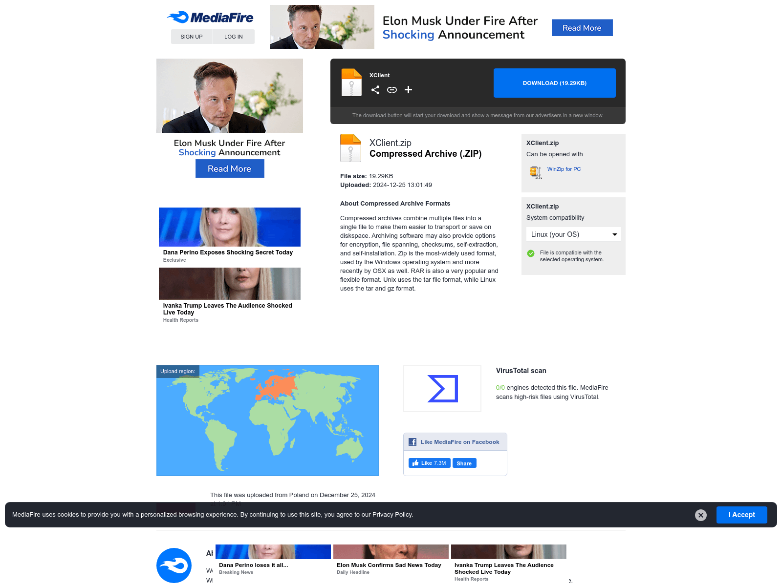This screenshot has height=586, width=782.
Task: Click the XClient file name in download bar
Action: 380,75
